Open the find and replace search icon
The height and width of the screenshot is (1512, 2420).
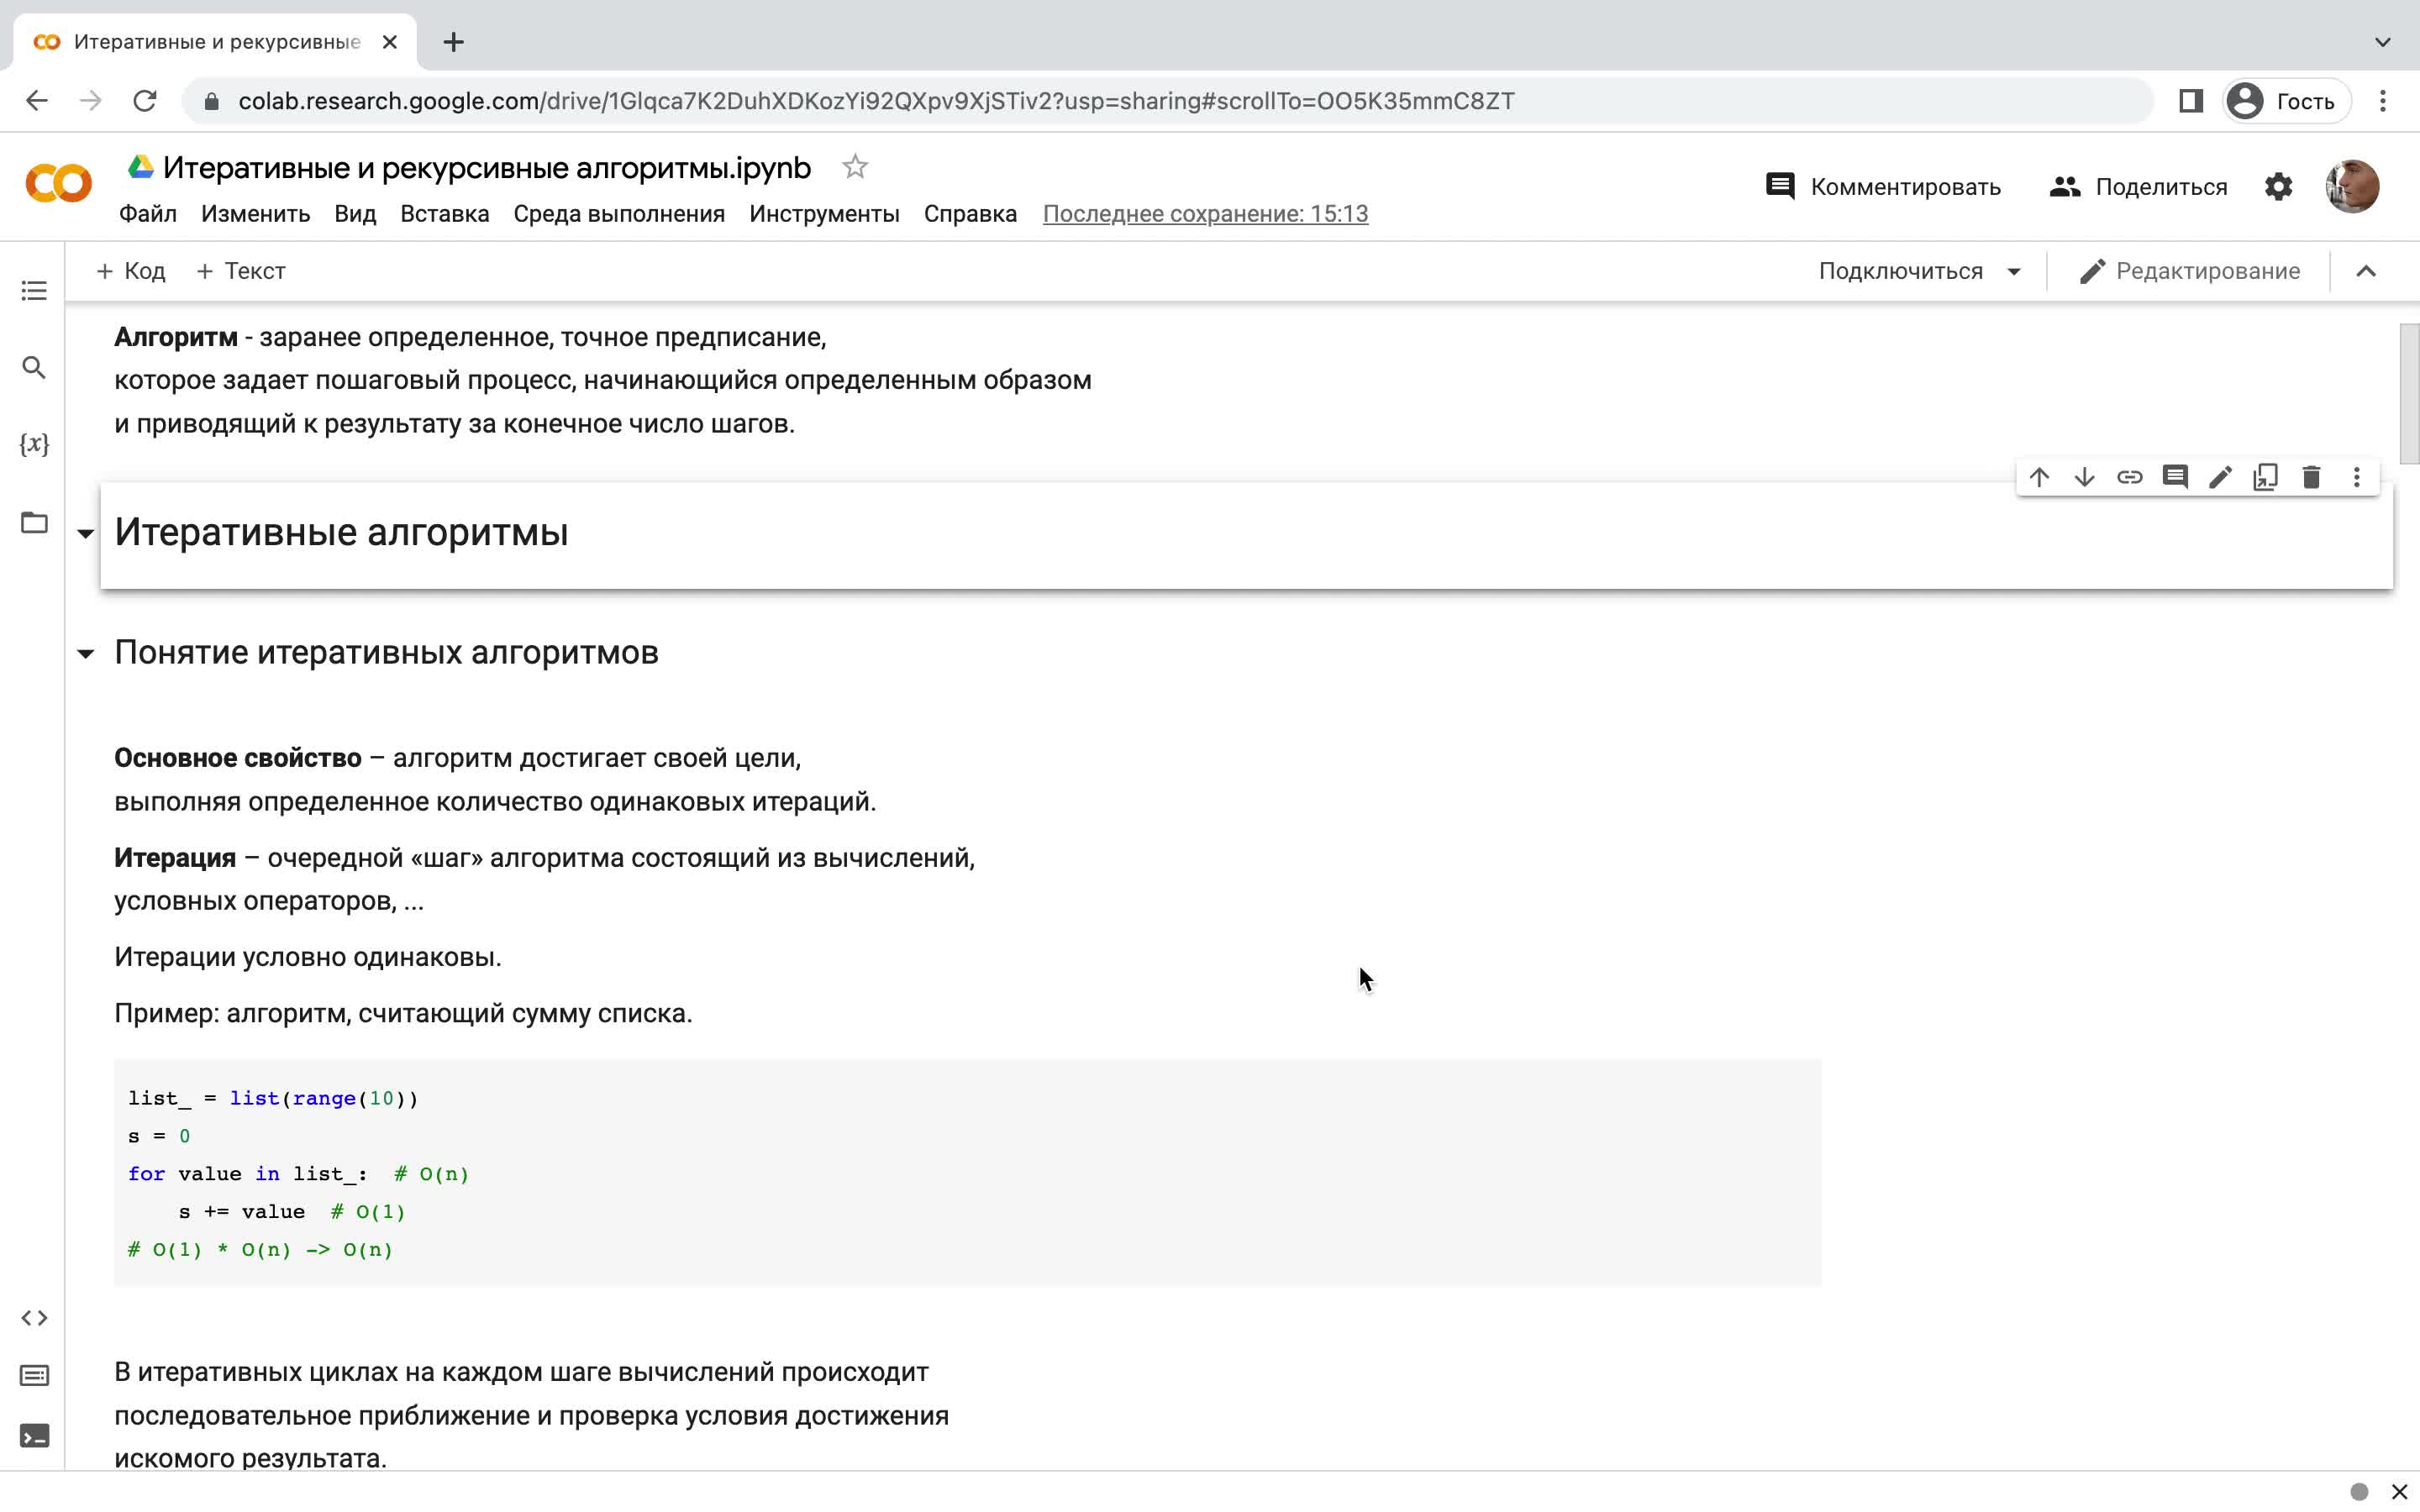tap(34, 367)
